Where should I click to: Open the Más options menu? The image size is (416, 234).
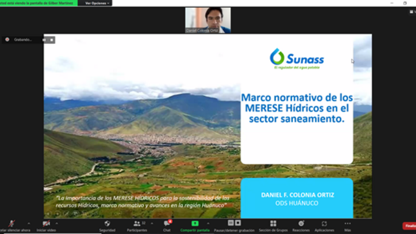point(348,226)
